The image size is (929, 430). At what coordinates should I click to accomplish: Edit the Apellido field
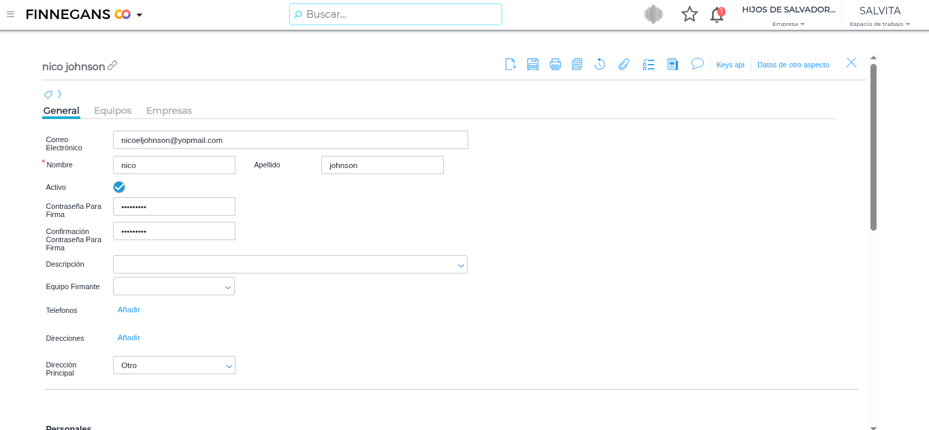pos(382,165)
